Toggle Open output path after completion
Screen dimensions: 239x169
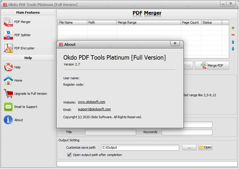[69, 155]
